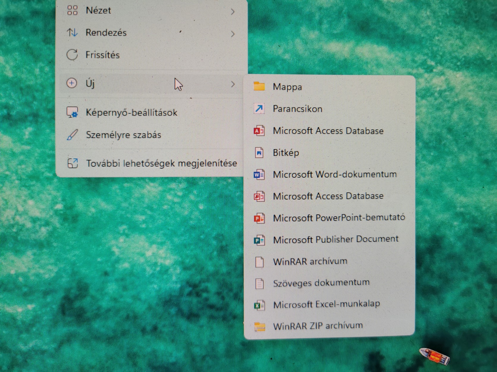Click the grid icon beside Nézet
The width and height of the screenshot is (497, 372).
[x=72, y=10]
